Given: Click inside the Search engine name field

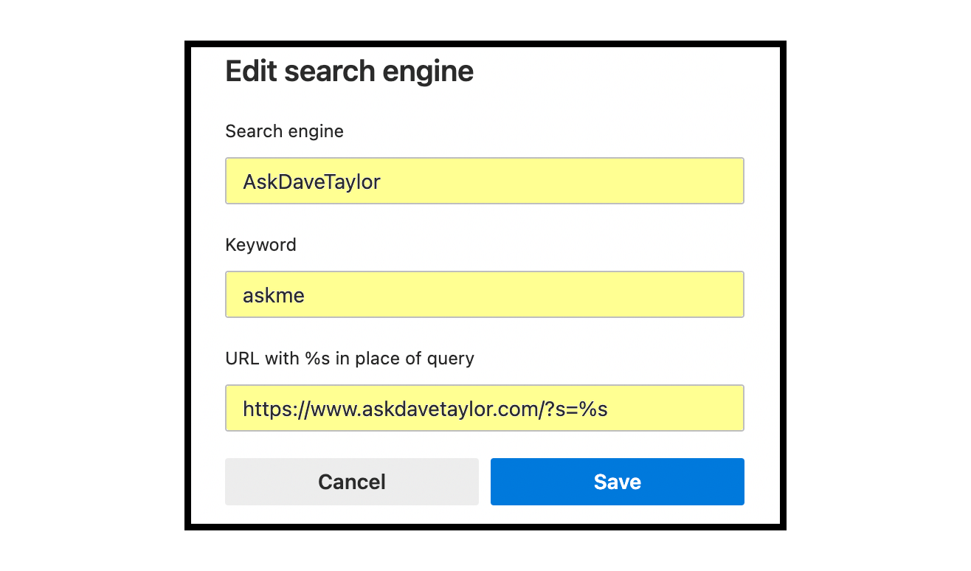Looking at the screenshot, I should click(484, 181).
